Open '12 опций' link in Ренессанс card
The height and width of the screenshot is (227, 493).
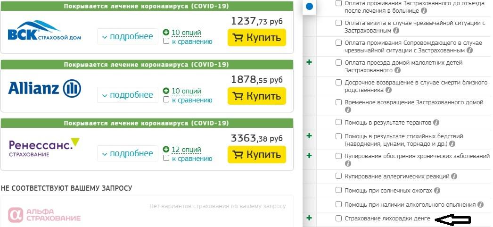pos(186,150)
